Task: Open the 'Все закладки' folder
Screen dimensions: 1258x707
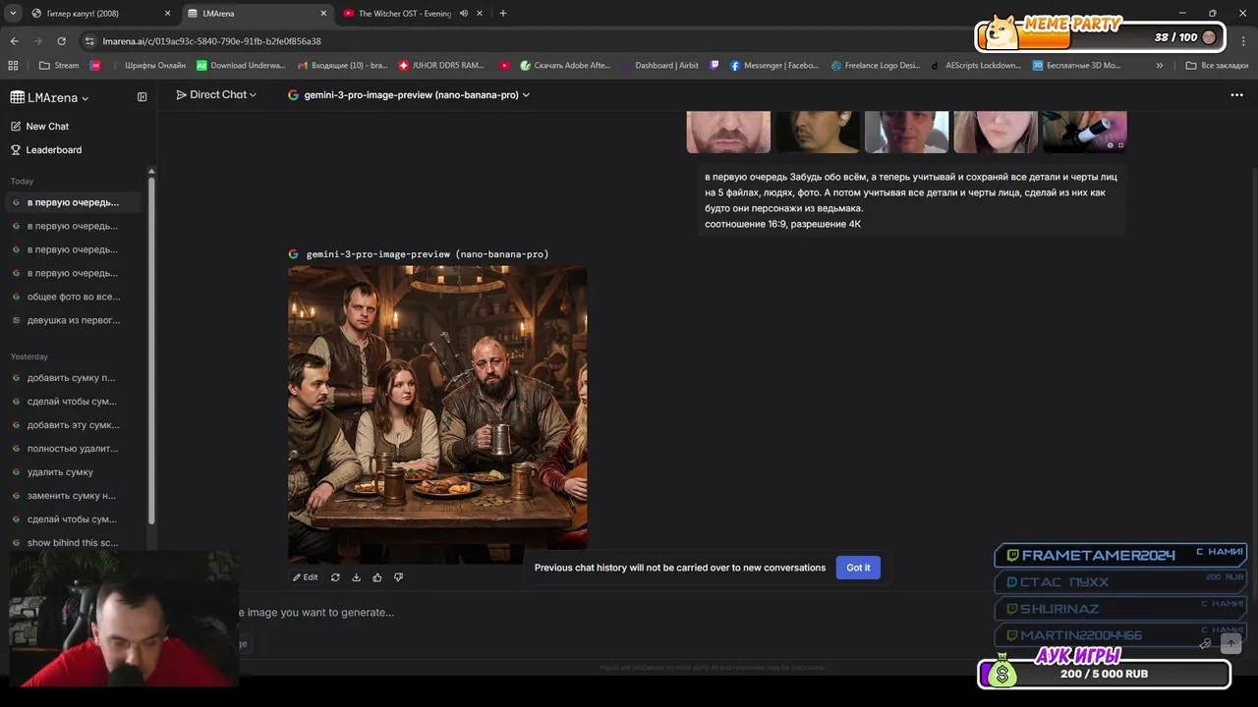Action: tap(1217, 66)
